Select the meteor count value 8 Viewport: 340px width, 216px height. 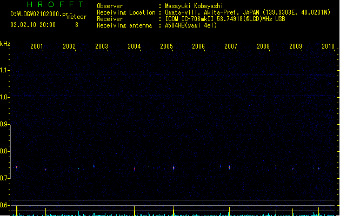click(77, 25)
